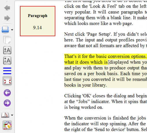Click the paragraph starting 'Next click'
147x133 pixels.
click(106, 40)
